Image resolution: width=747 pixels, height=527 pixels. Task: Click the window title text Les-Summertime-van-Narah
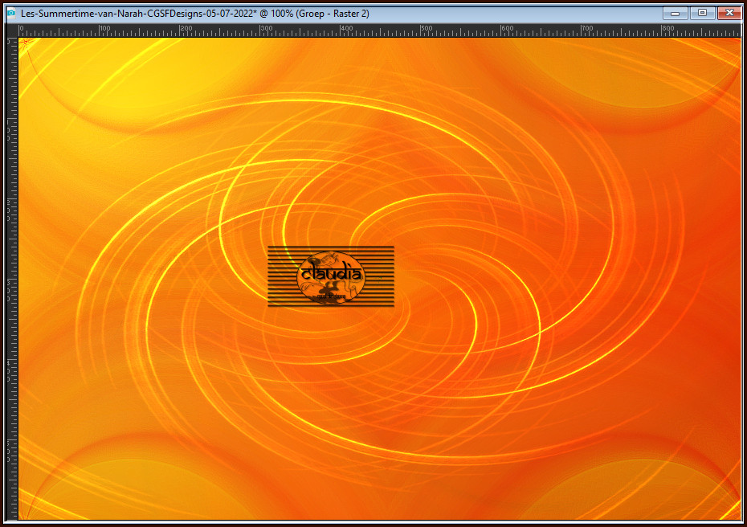(195, 14)
